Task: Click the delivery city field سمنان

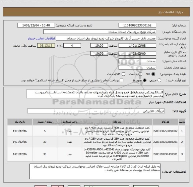Action: (x=137, y=67)
